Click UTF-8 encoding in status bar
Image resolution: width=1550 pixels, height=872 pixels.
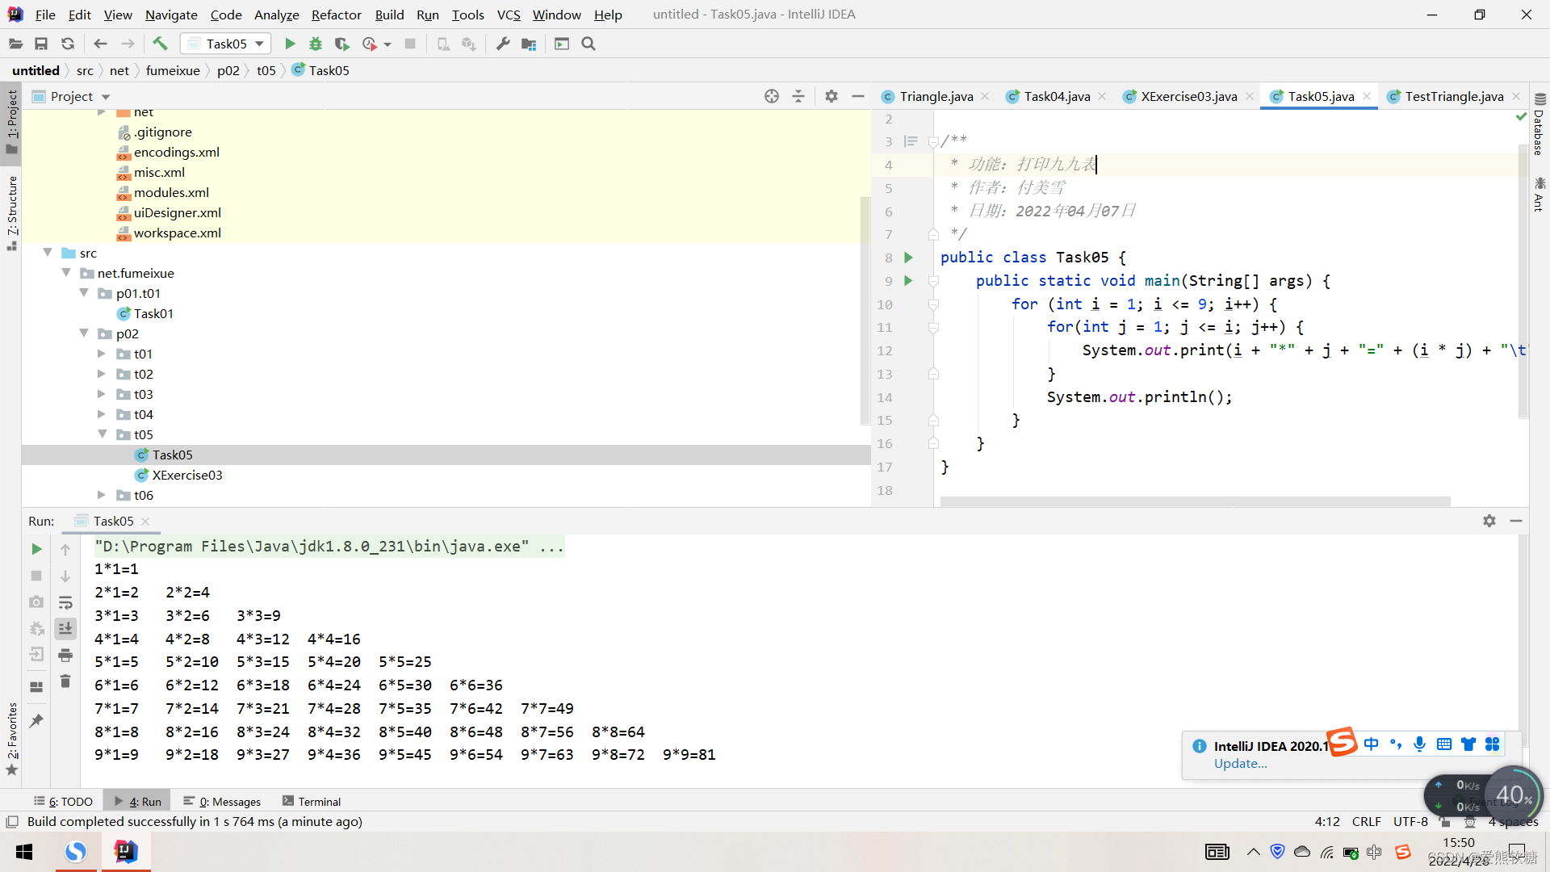(x=1410, y=821)
